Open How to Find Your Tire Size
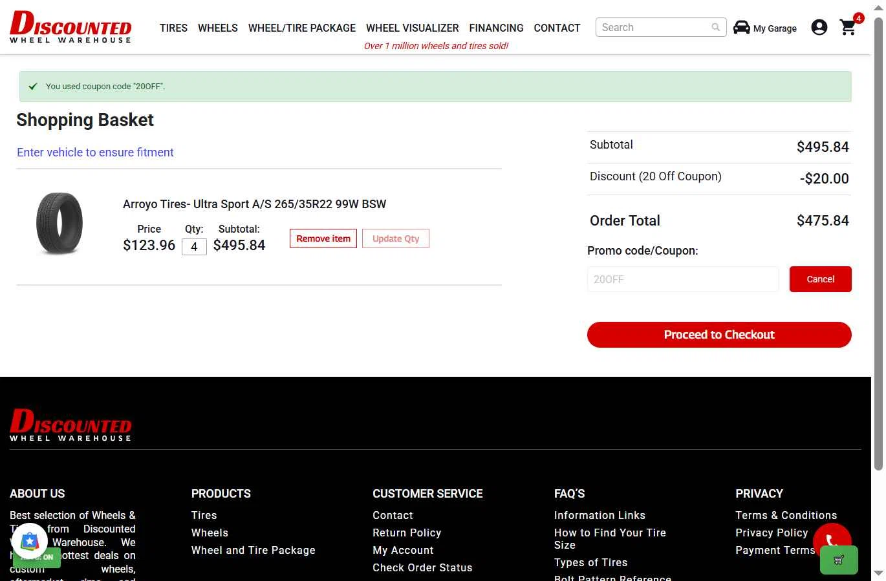 click(610, 538)
